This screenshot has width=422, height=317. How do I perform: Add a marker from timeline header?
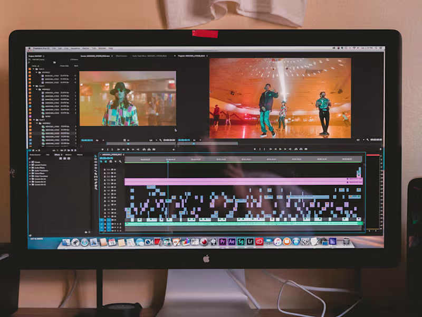coord(116,162)
